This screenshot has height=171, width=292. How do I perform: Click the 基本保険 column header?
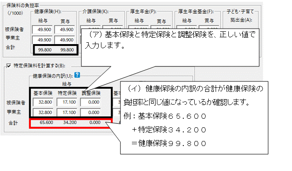pyautogui.click(x=43, y=93)
